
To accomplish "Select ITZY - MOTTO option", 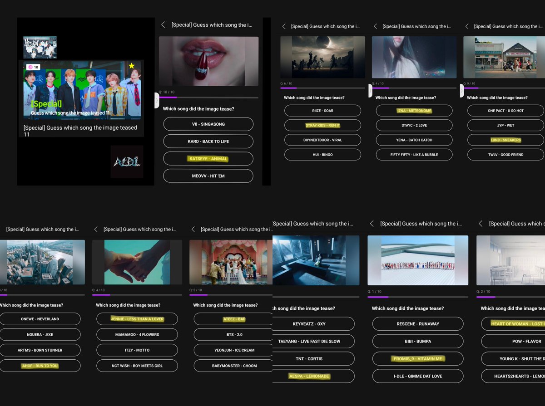I will pyautogui.click(x=137, y=350).
